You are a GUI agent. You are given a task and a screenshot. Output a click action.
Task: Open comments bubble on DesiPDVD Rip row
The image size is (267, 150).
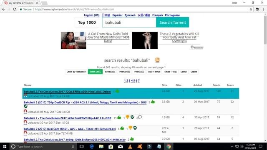click(140, 117)
